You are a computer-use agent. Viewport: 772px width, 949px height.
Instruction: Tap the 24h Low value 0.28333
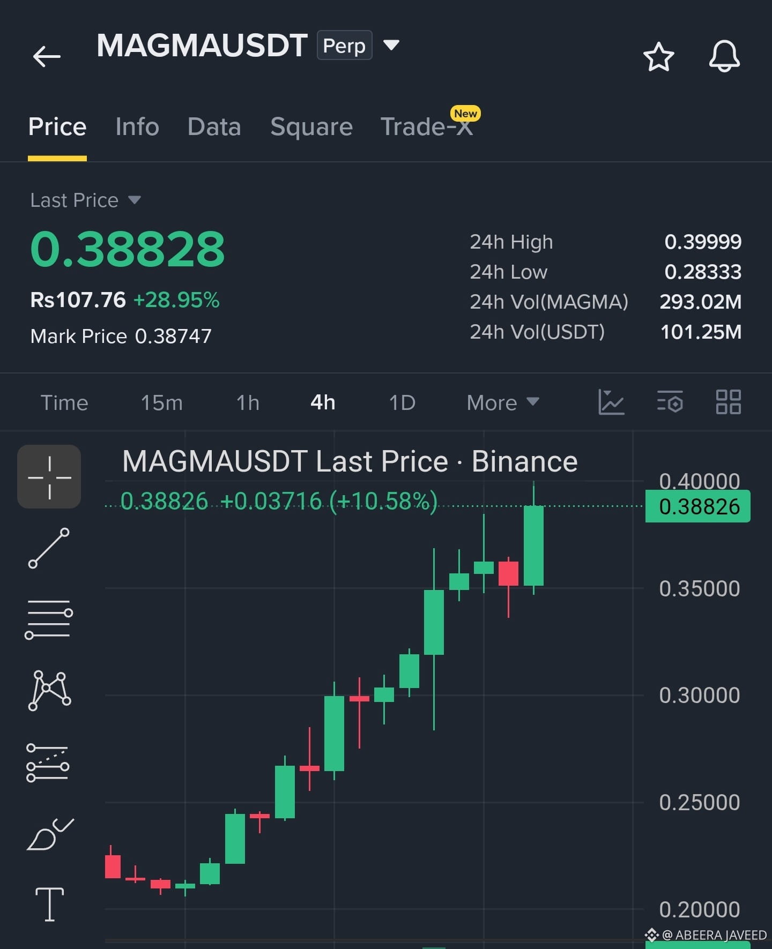703,272
